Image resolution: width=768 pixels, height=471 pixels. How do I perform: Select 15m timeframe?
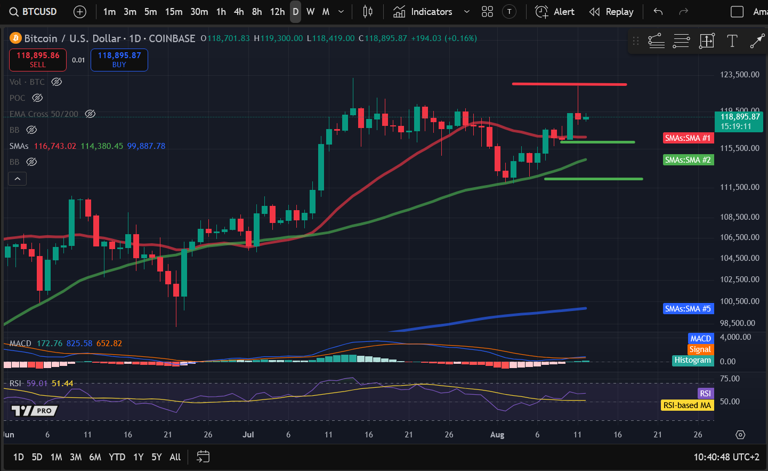pos(174,12)
